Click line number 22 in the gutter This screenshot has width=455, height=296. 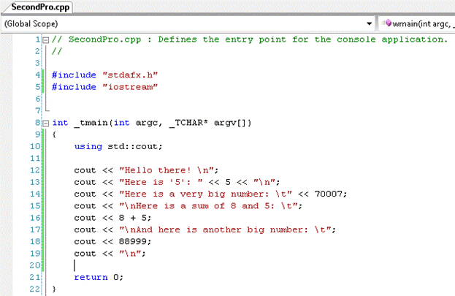click(x=35, y=289)
